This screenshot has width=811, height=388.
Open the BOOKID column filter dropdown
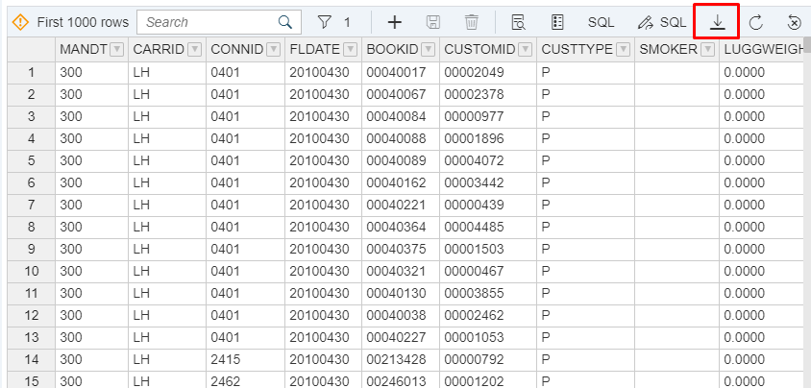coord(429,50)
